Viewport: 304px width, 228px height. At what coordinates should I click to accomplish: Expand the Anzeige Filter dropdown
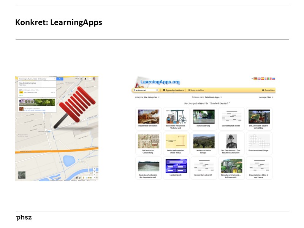[265, 97]
